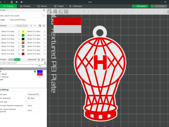Open the Textured PEI Plate type dropdown

(26, 20)
